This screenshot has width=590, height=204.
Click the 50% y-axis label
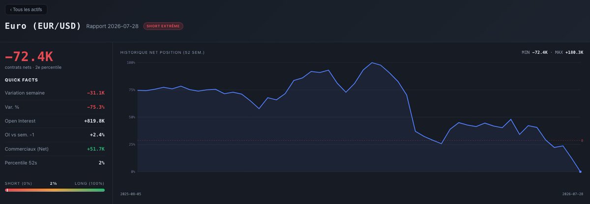coord(132,117)
